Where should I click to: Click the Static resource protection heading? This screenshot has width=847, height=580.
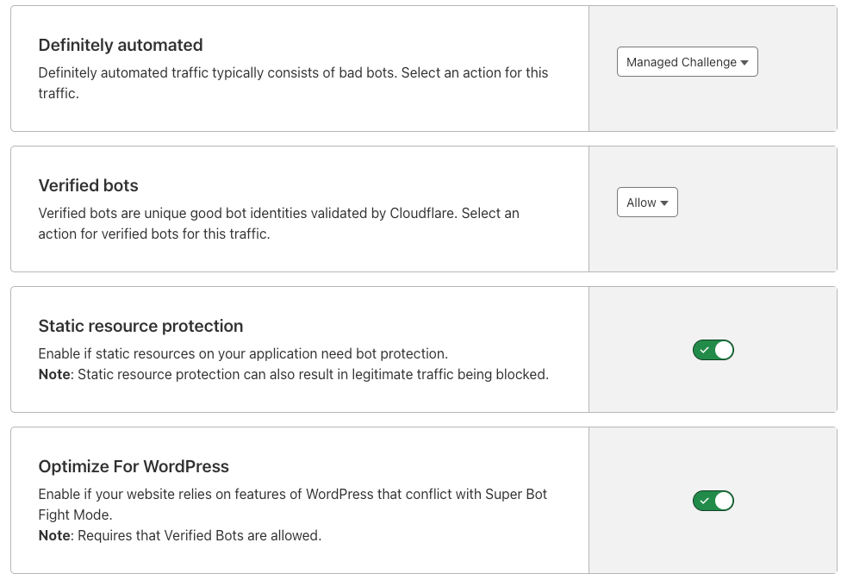(140, 326)
